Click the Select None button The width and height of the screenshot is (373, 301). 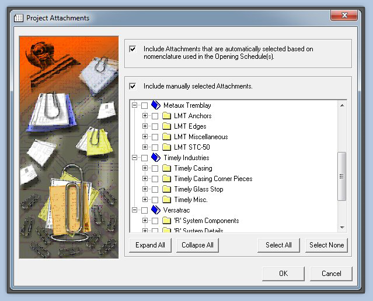(326, 245)
